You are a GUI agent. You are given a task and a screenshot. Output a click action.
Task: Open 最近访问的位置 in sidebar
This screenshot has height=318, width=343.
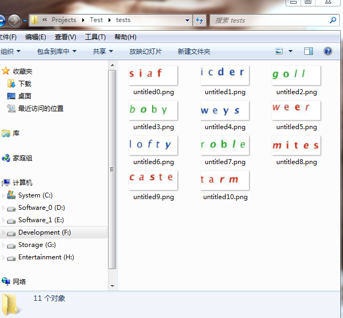coord(35,108)
